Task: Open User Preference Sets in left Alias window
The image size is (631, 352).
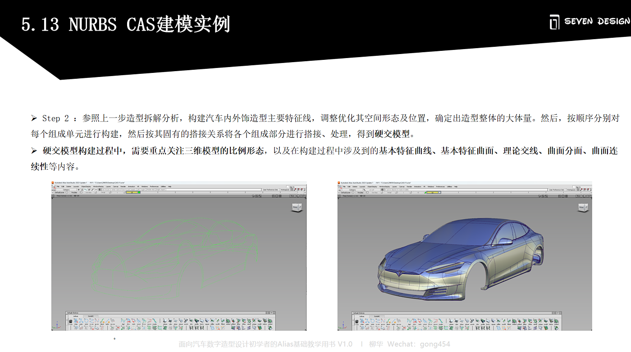Action: 270,190
